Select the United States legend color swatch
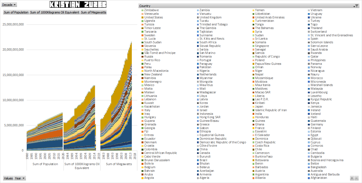The width and height of the screenshot is (362, 183). (142, 18)
